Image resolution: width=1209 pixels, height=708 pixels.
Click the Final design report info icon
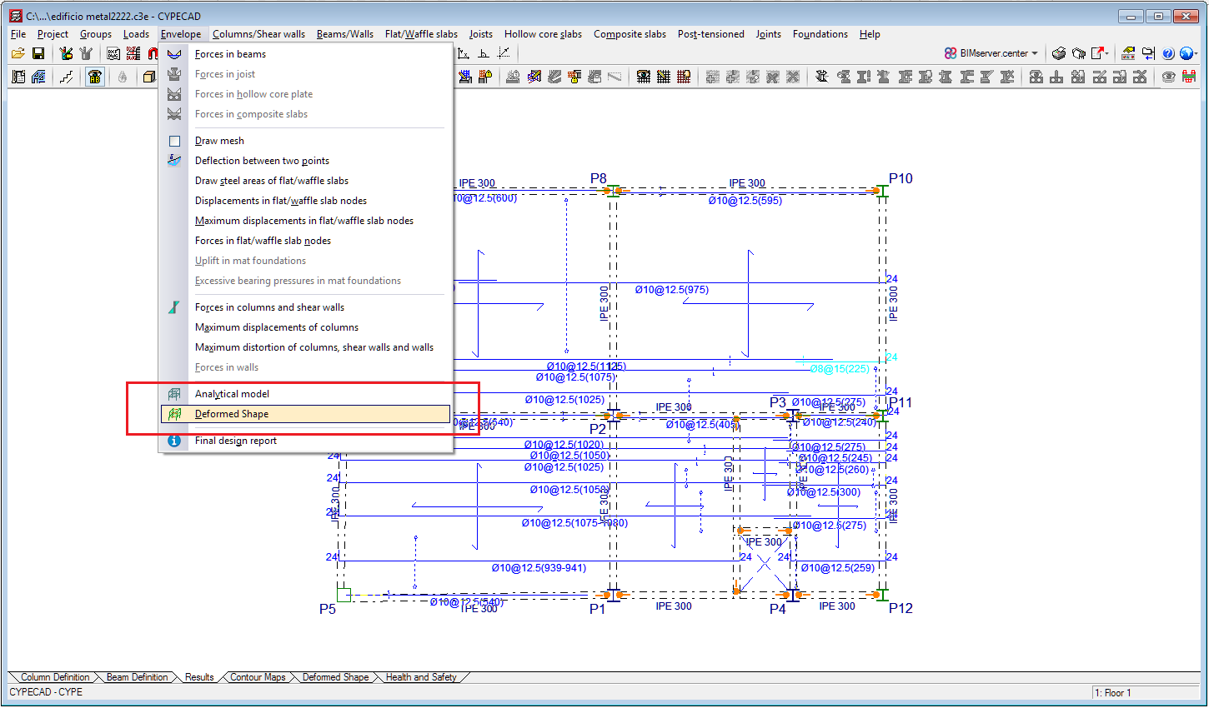174,441
